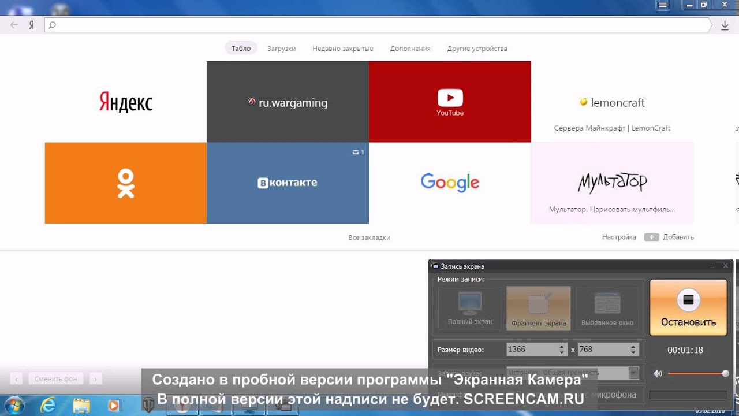Click the browser address search field
The width and height of the screenshot is (739, 416).
pos(378,25)
